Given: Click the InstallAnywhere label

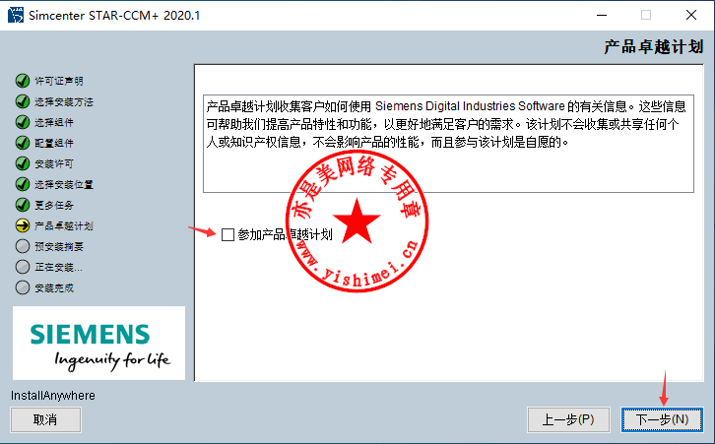Looking at the screenshot, I should pyautogui.click(x=53, y=396).
